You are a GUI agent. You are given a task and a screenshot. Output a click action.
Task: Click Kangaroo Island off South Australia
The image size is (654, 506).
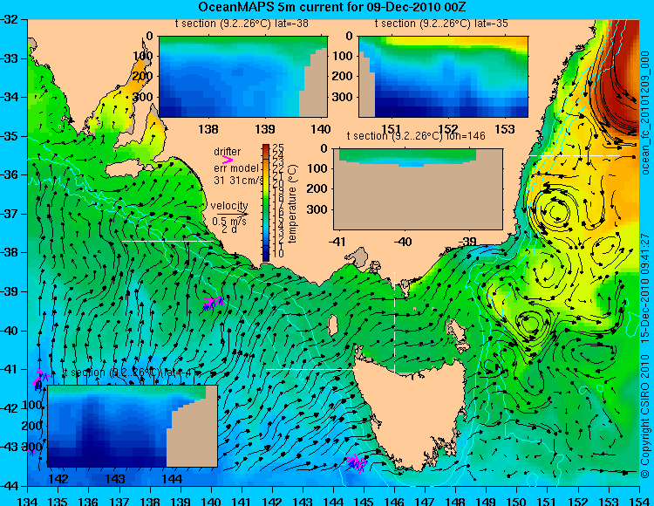point(125,170)
